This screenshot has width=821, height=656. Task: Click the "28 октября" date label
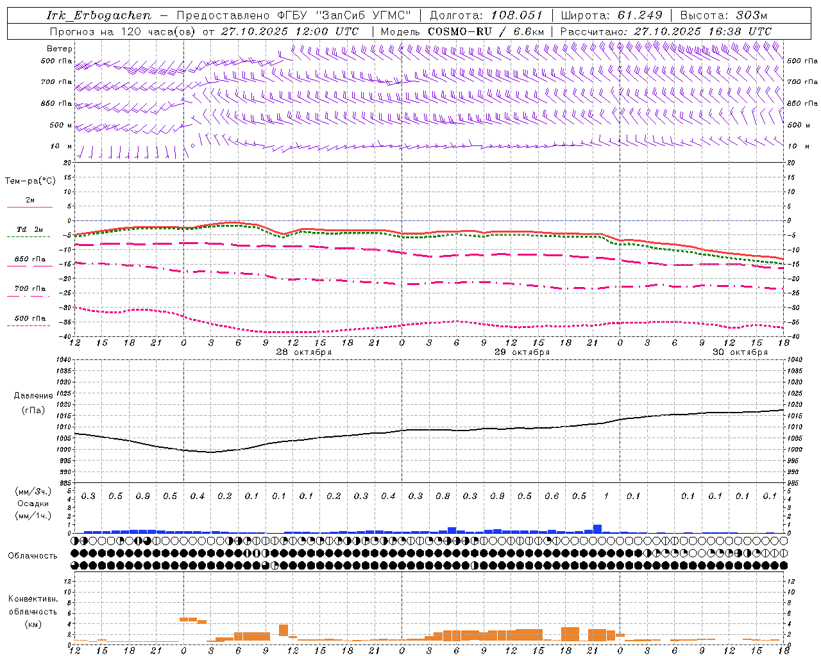coord(303,352)
